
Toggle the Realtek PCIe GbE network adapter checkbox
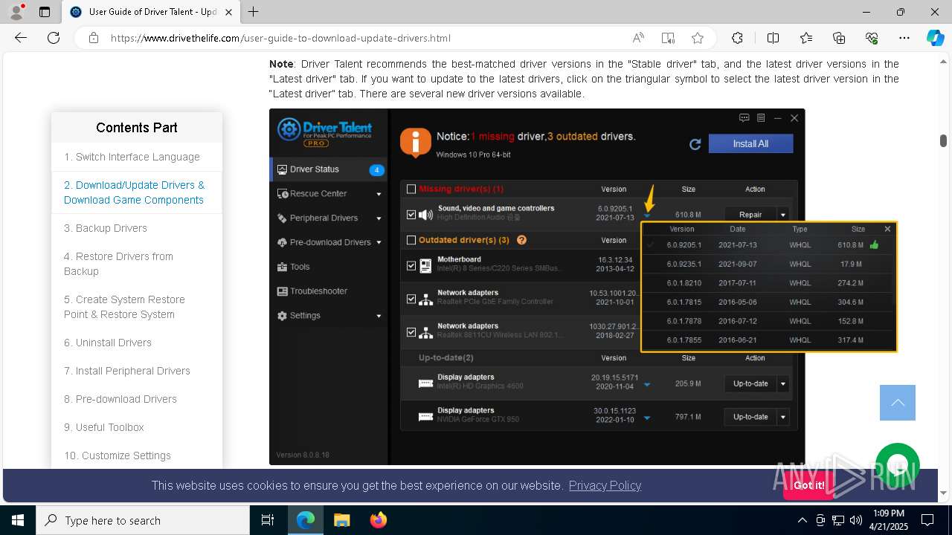click(x=411, y=299)
